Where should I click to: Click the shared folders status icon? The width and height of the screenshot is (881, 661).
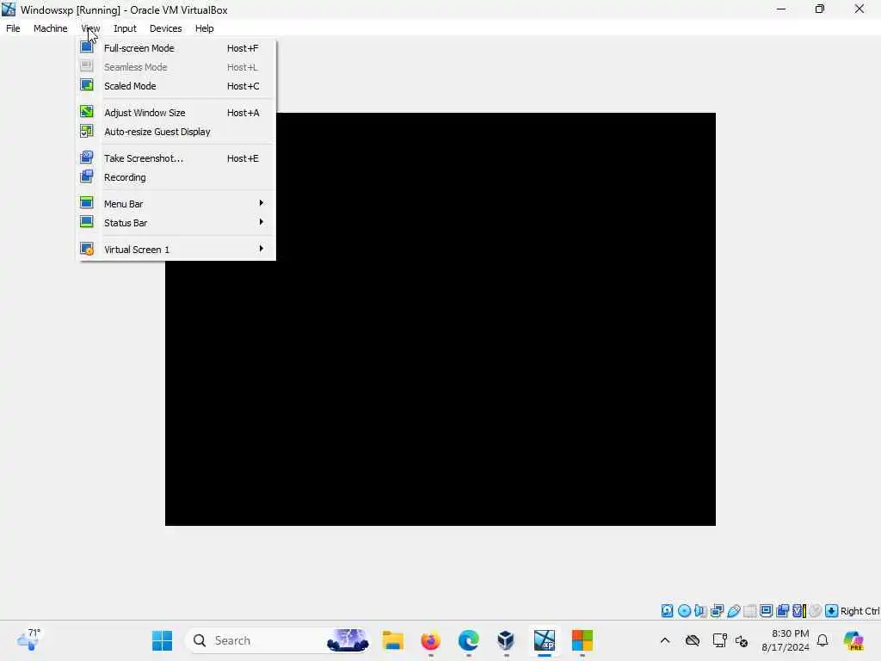point(749,611)
